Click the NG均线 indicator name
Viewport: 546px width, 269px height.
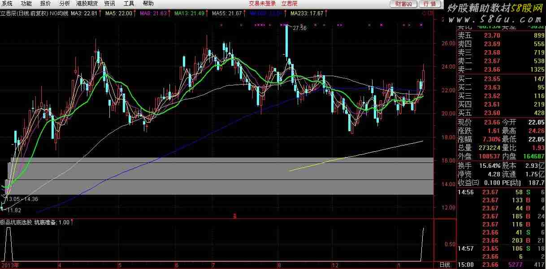(x=59, y=13)
